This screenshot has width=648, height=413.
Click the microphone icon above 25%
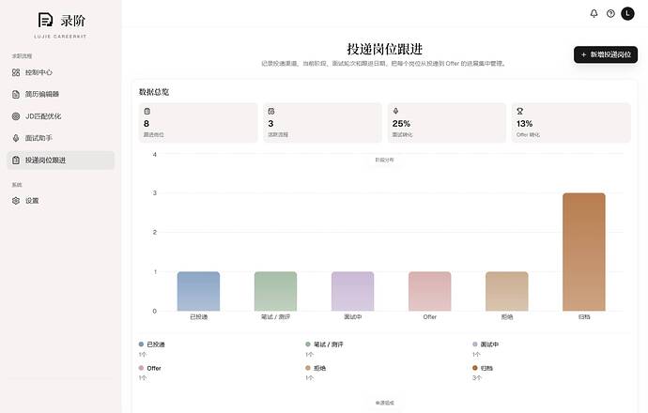tap(395, 111)
